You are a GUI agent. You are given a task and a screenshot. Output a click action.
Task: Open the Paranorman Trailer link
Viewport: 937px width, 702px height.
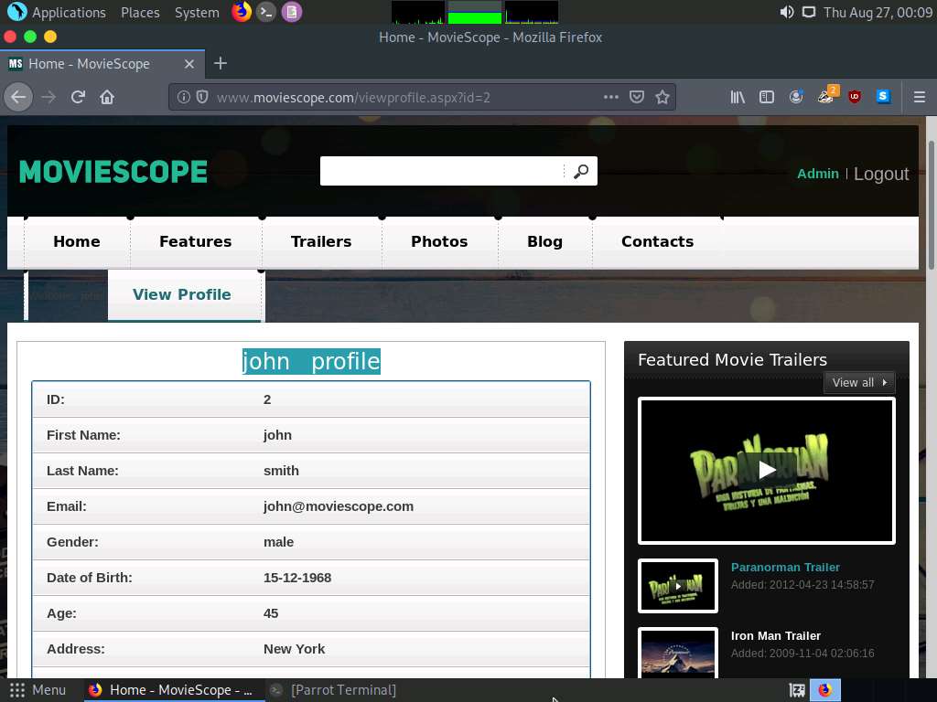[x=785, y=567]
